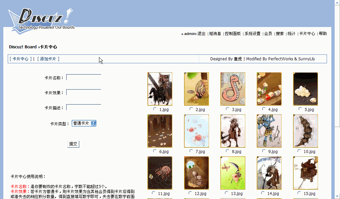340x199 pixels.
Task: Click the spiky beast card image 14.jpg
Action: pyautogui.click(x=269, y=173)
